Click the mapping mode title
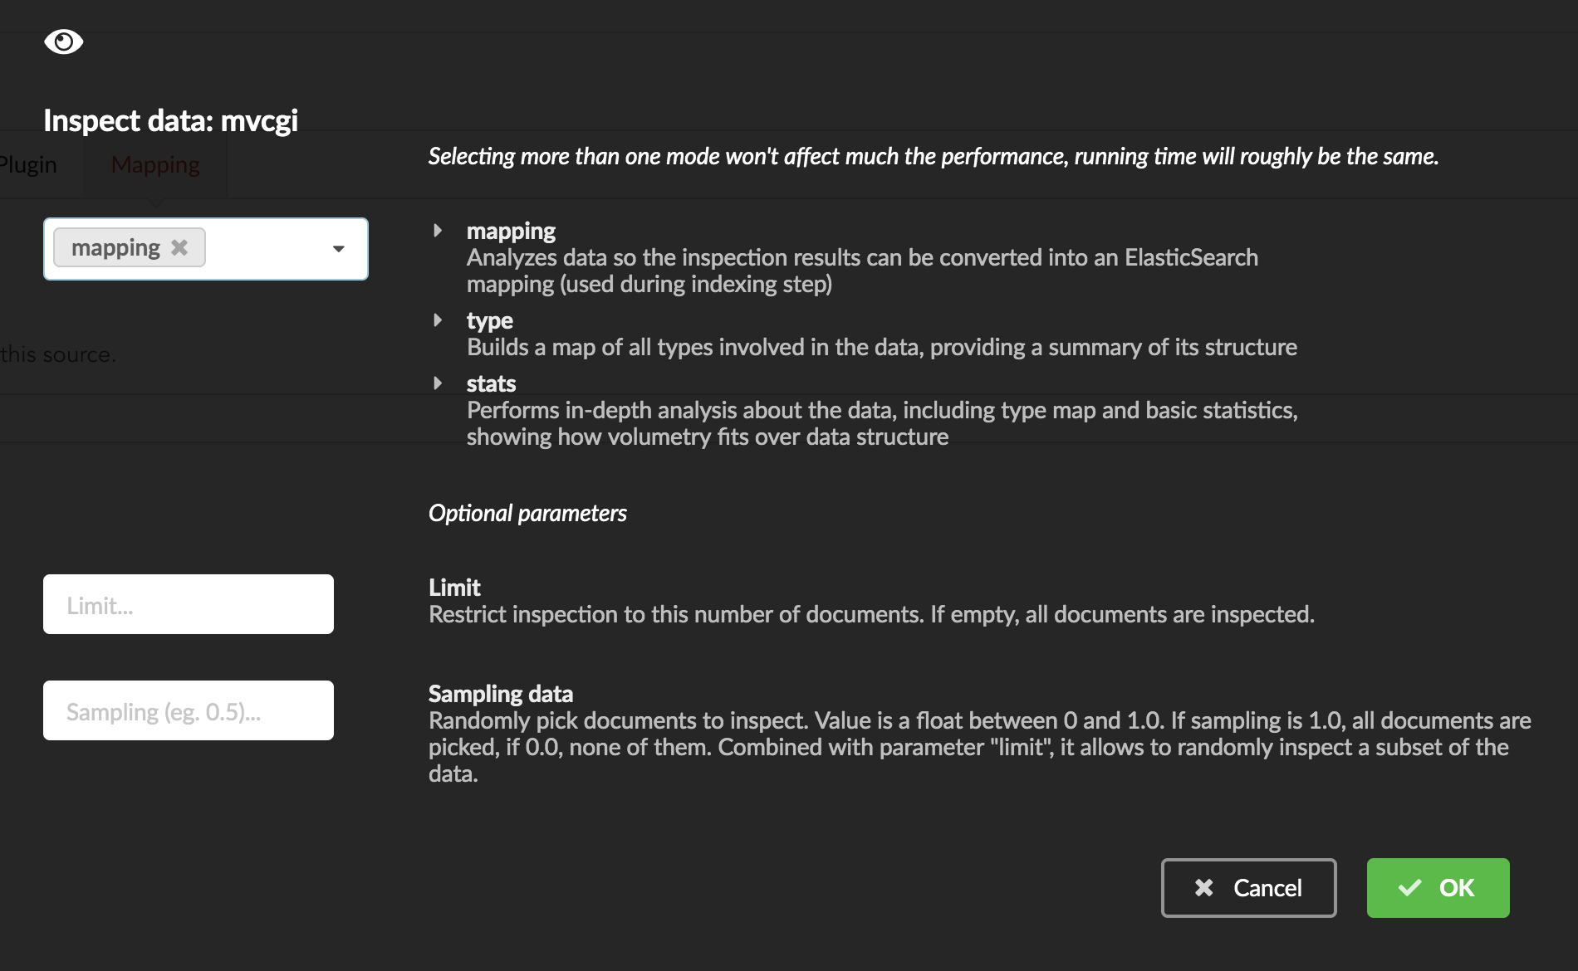Image resolution: width=1578 pixels, height=971 pixels. [x=511, y=231]
